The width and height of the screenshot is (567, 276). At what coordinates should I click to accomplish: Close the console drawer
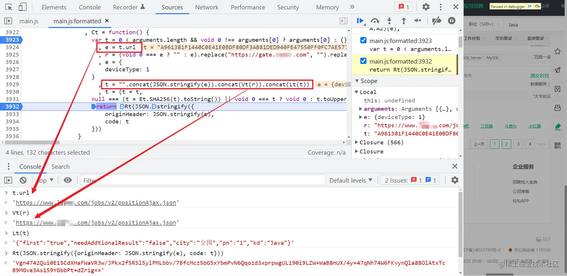coord(455,166)
